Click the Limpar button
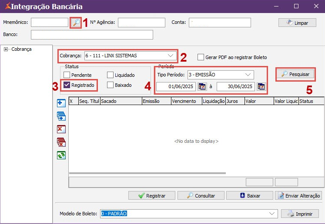Viewport: 325px width, 224px height. coord(297,23)
